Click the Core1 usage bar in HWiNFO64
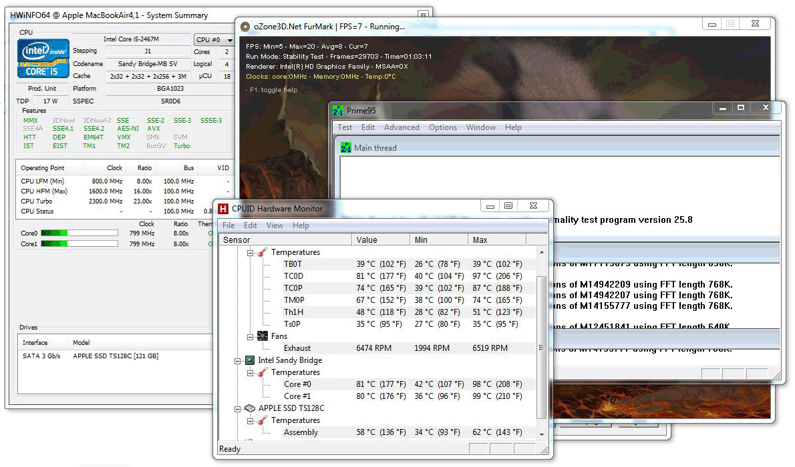 pos(79,244)
